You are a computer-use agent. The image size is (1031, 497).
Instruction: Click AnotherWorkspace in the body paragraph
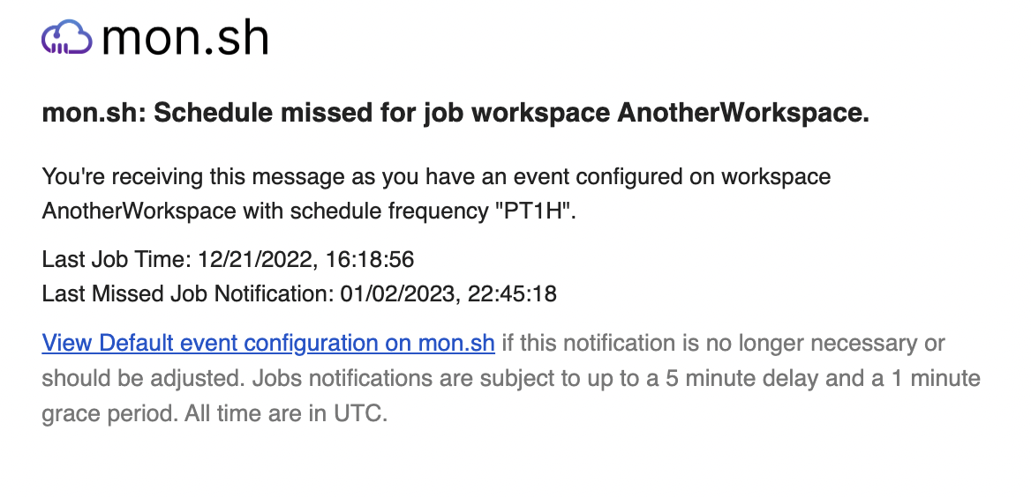139,211
